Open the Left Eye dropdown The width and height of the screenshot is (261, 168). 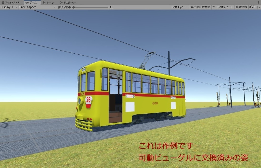(x=180, y=7)
